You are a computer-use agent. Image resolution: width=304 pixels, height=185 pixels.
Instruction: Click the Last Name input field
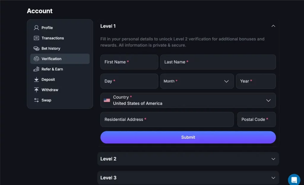point(218,62)
